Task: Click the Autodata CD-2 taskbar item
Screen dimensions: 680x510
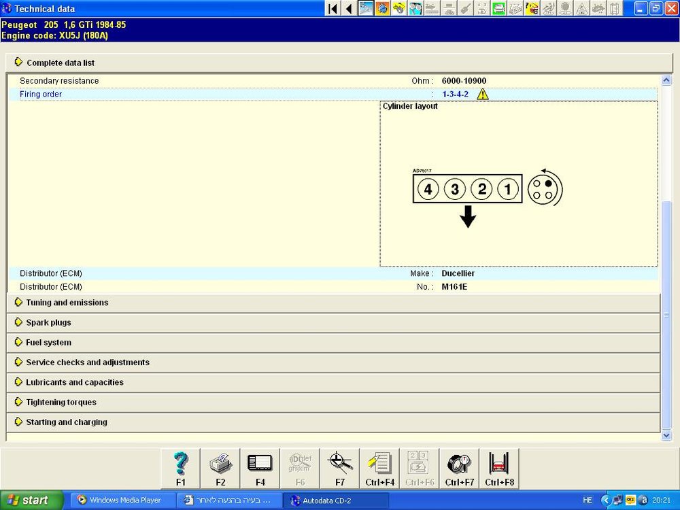Action: coord(336,500)
